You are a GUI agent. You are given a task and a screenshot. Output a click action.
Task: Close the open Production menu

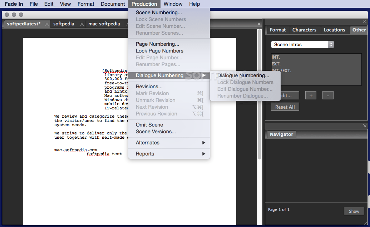(x=144, y=4)
